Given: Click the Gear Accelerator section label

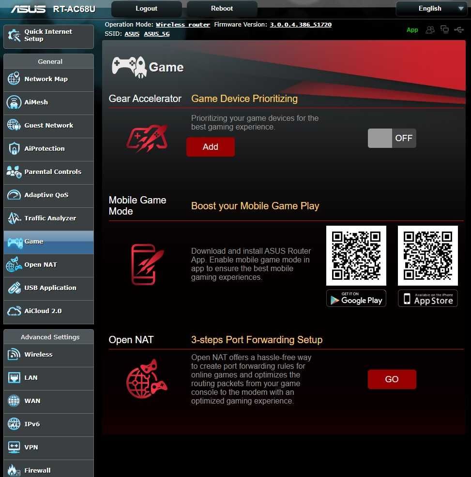Looking at the screenshot, I should click(145, 99).
